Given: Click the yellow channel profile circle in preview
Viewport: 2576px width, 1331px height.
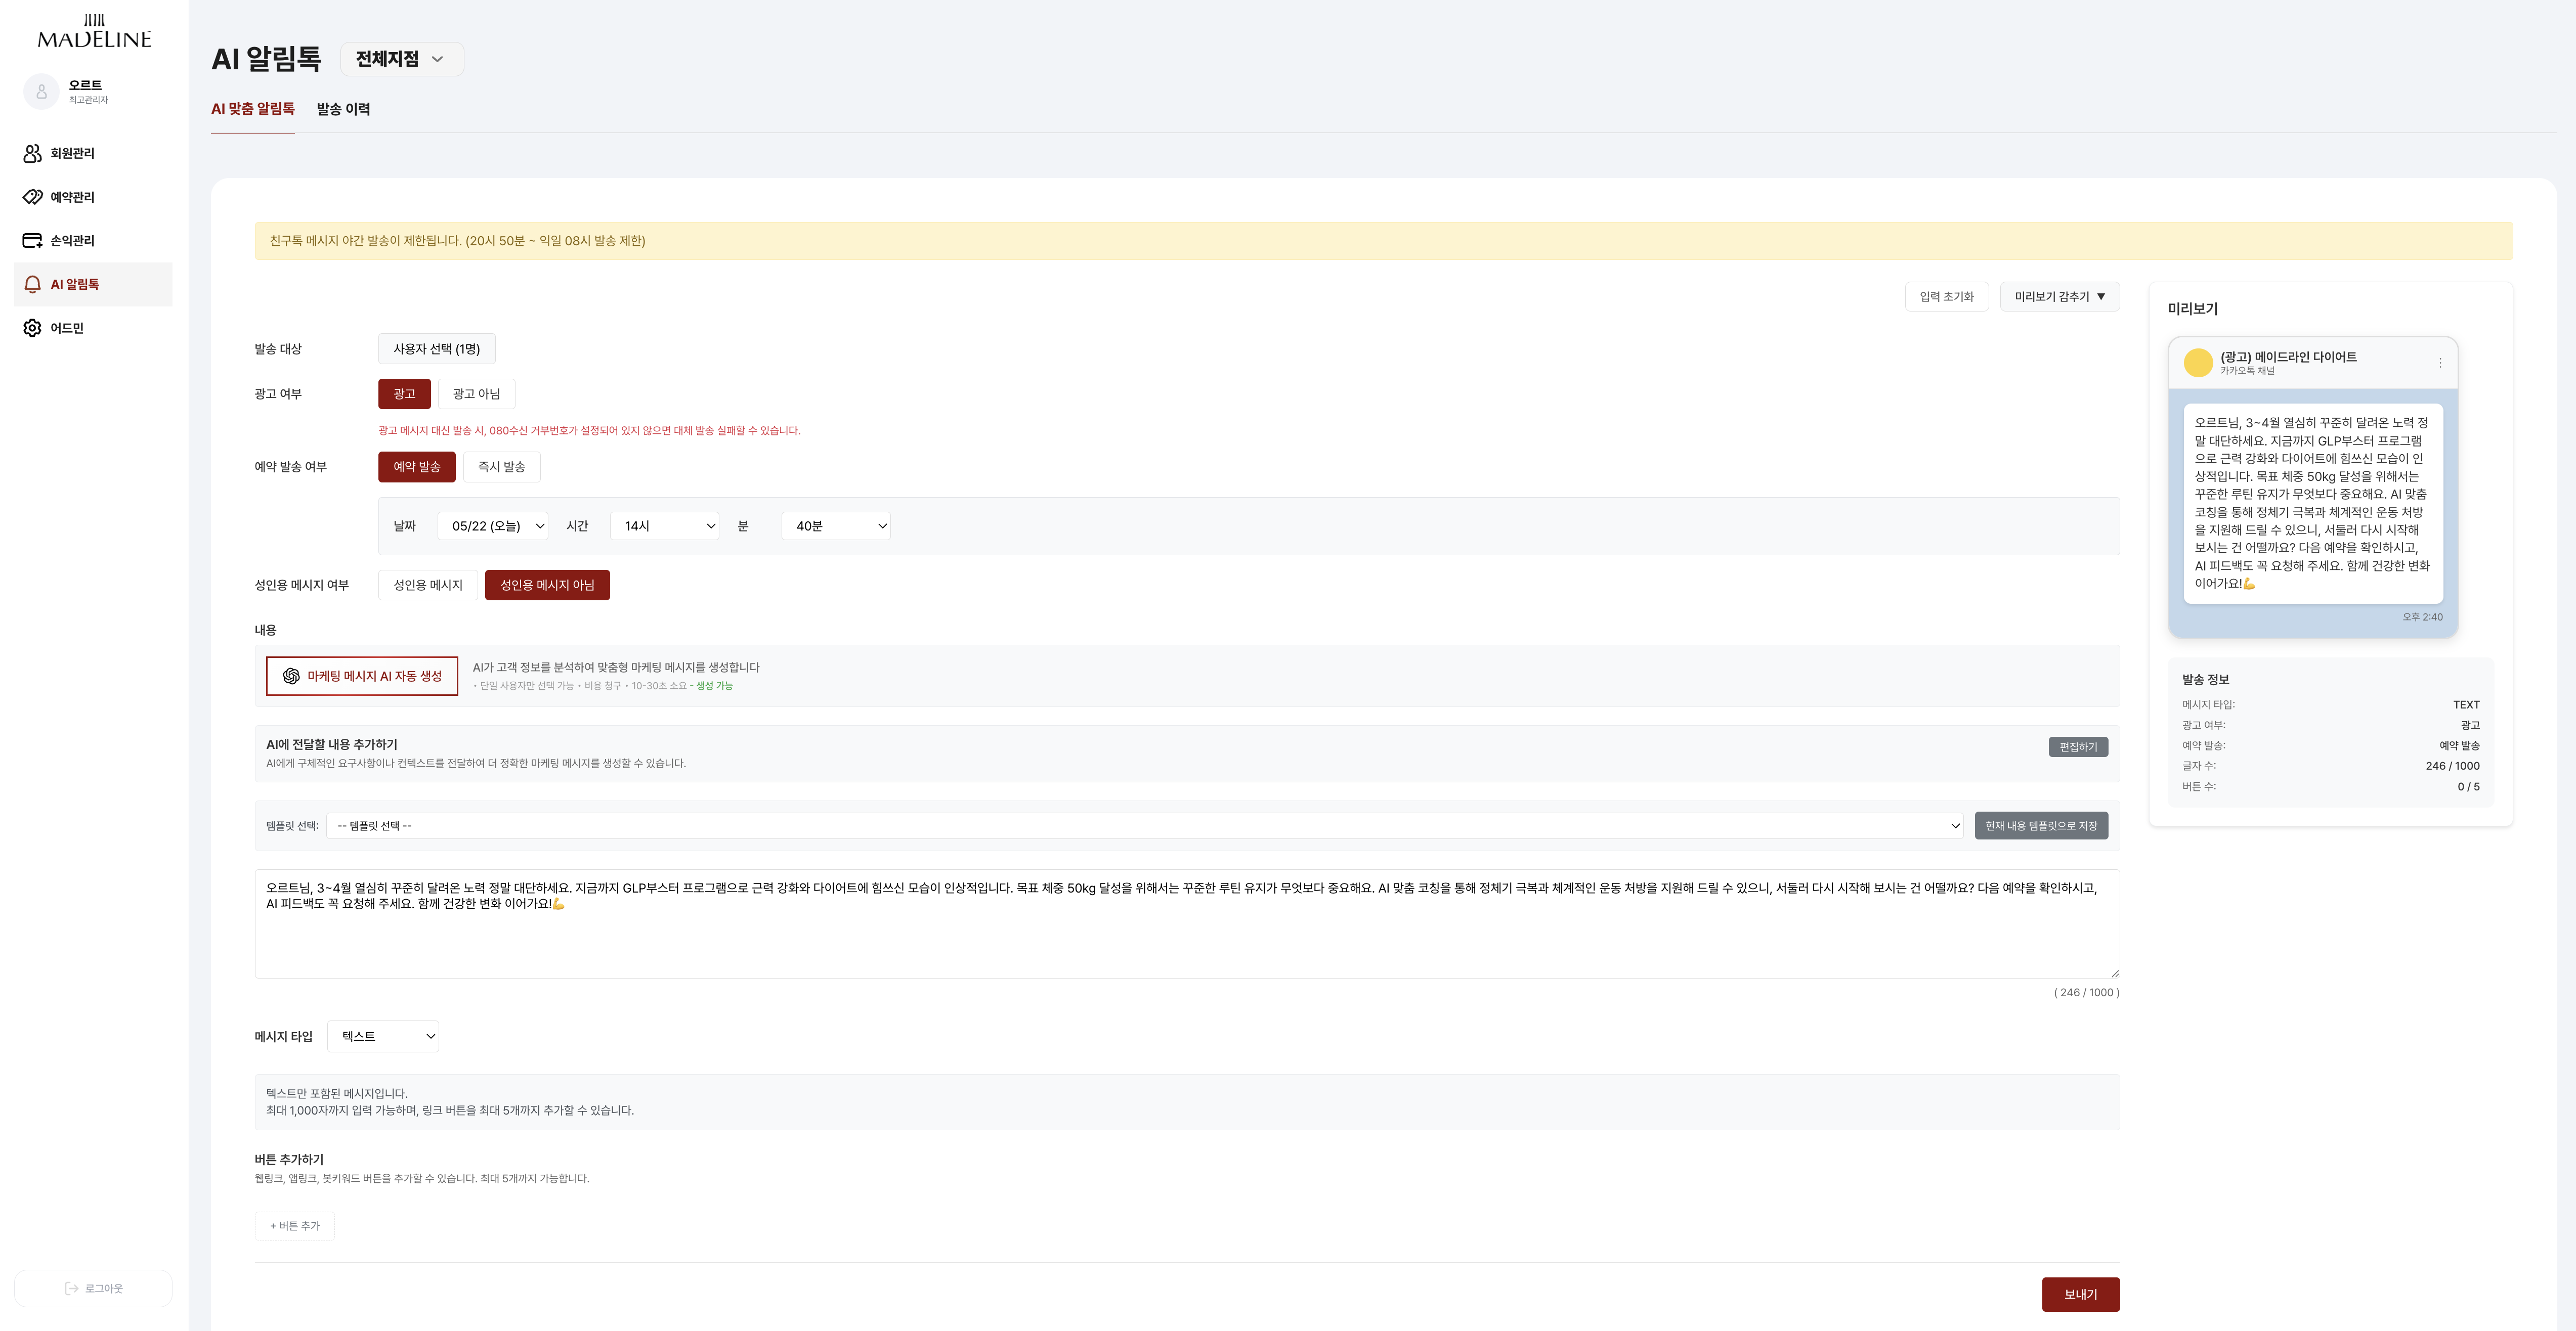Looking at the screenshot, I should (2198, 363).
